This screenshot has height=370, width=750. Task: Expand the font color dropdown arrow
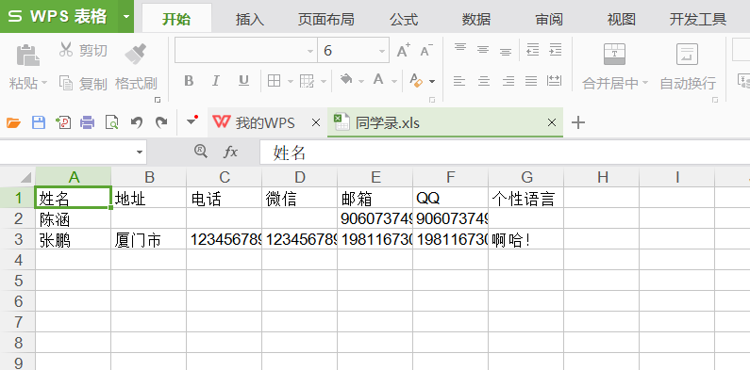point(394,82)
